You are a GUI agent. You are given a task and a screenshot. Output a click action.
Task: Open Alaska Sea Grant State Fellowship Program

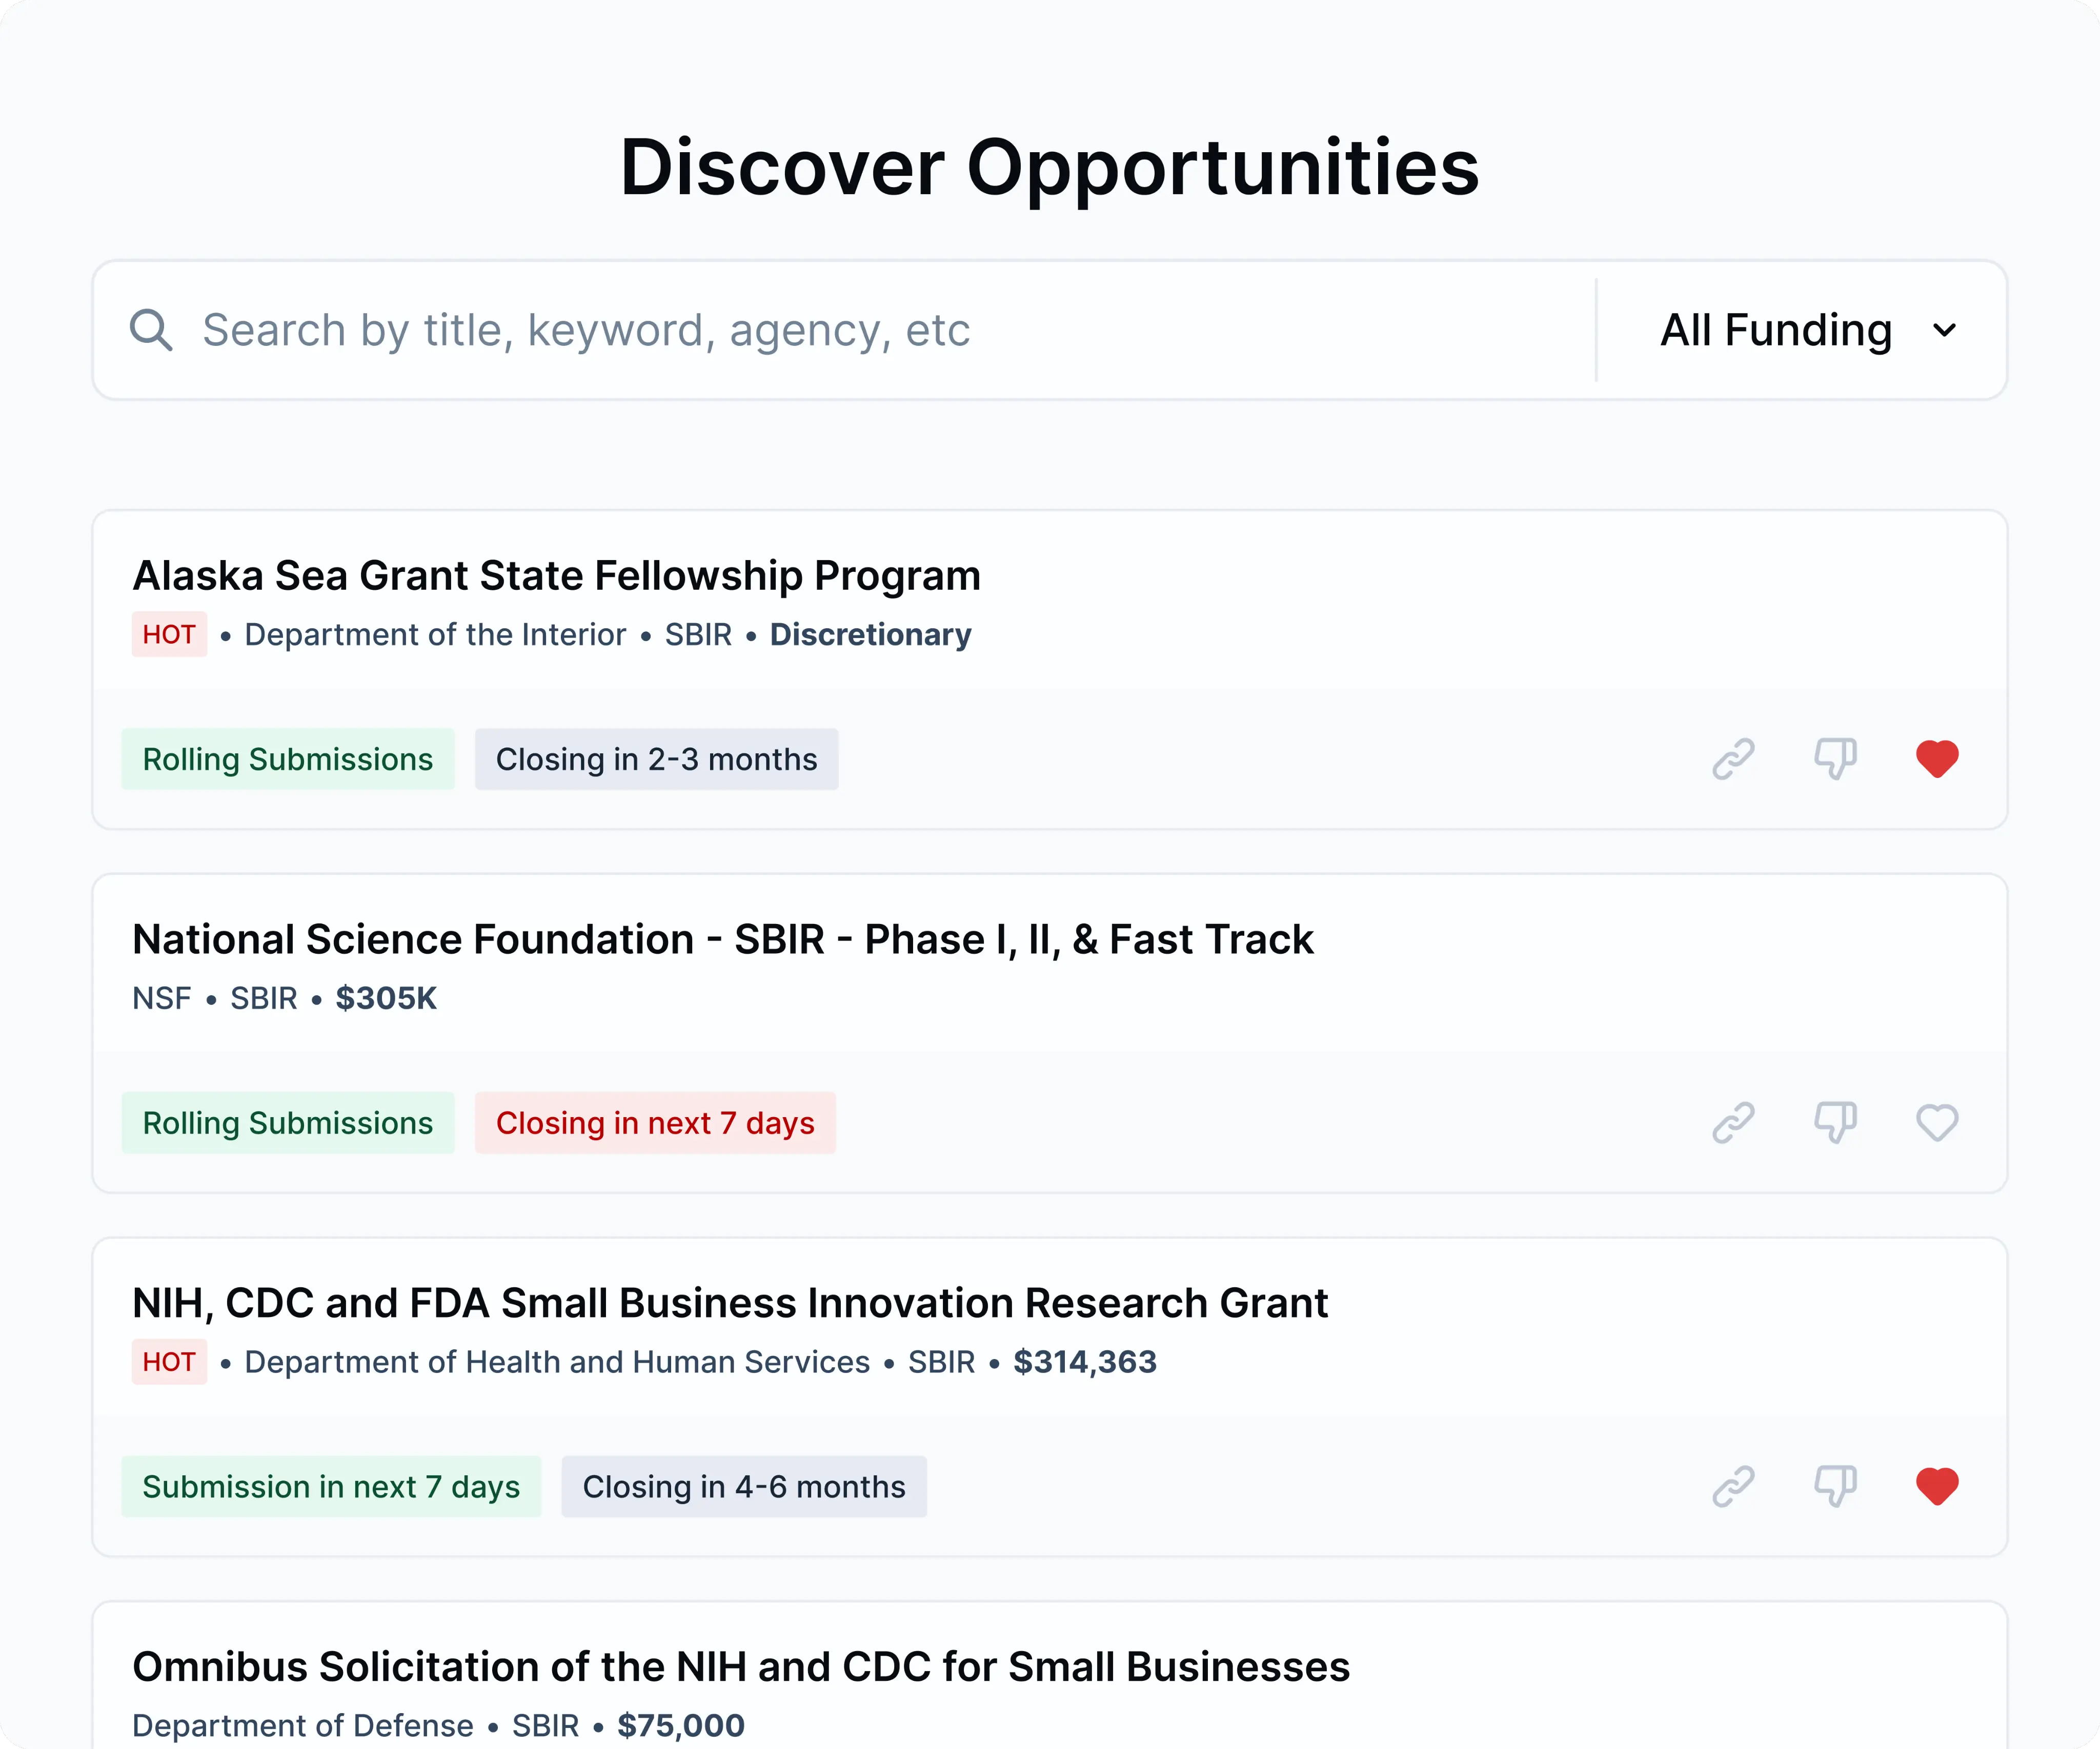point(556,575)
